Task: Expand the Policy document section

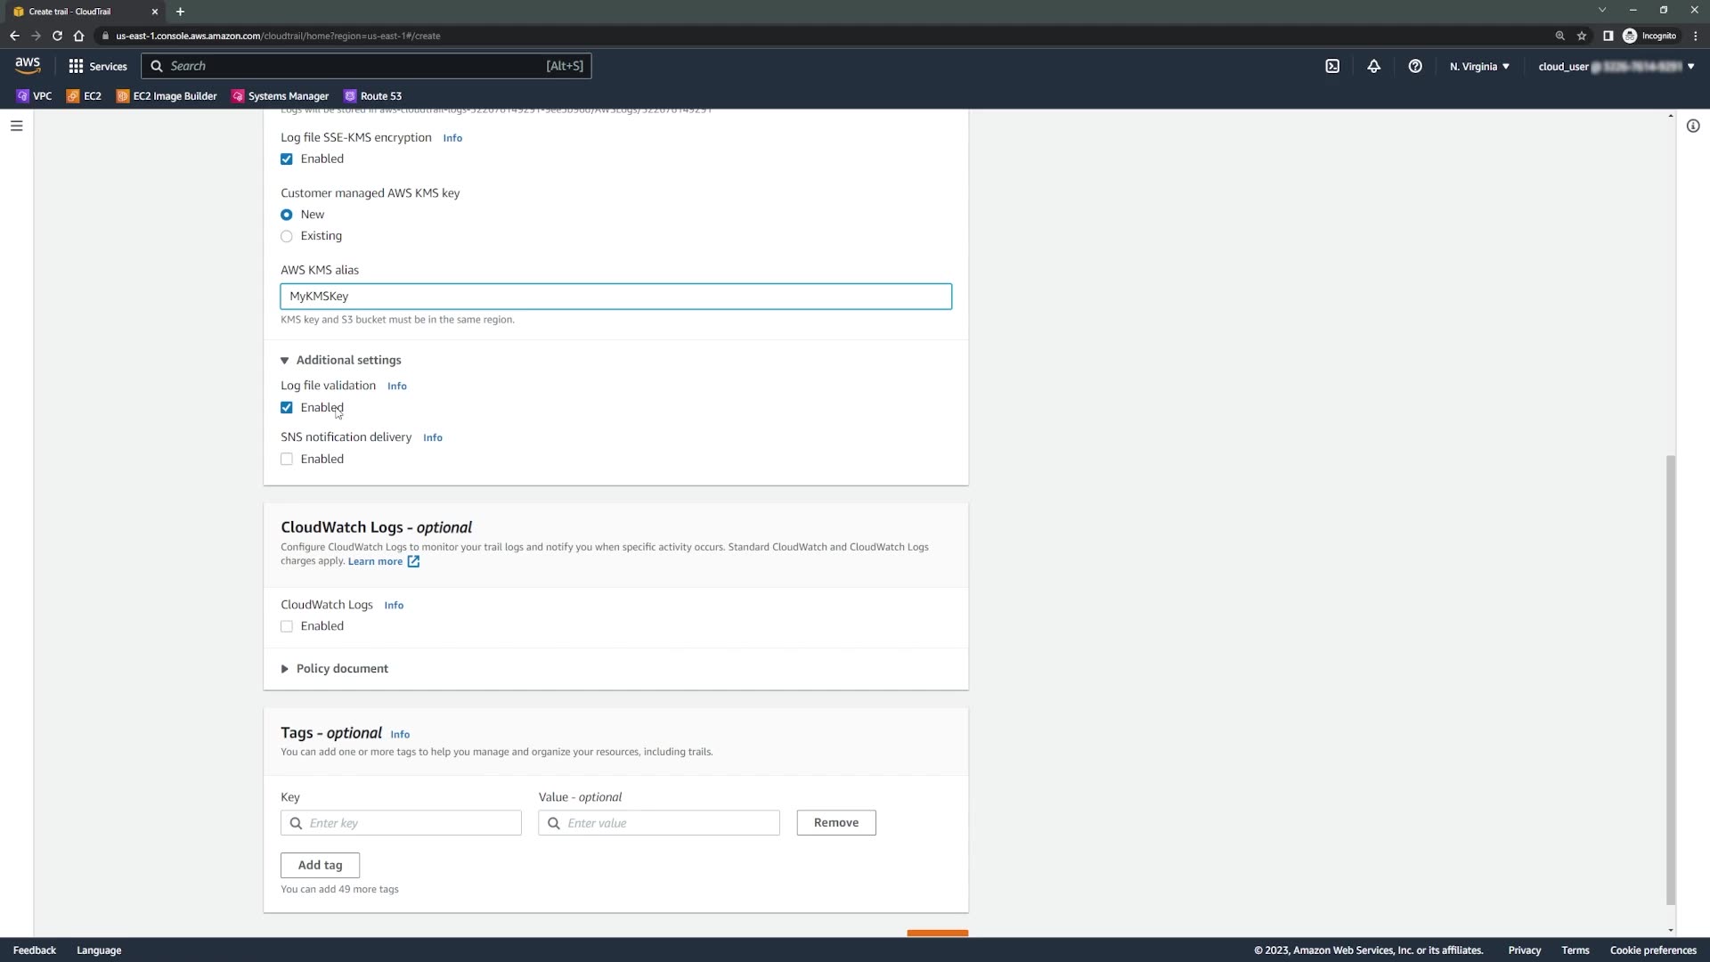Action: 335,669
